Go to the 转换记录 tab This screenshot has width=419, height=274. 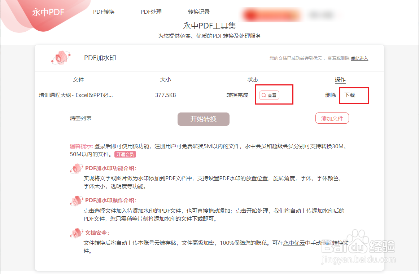click(x=198, y=12)
